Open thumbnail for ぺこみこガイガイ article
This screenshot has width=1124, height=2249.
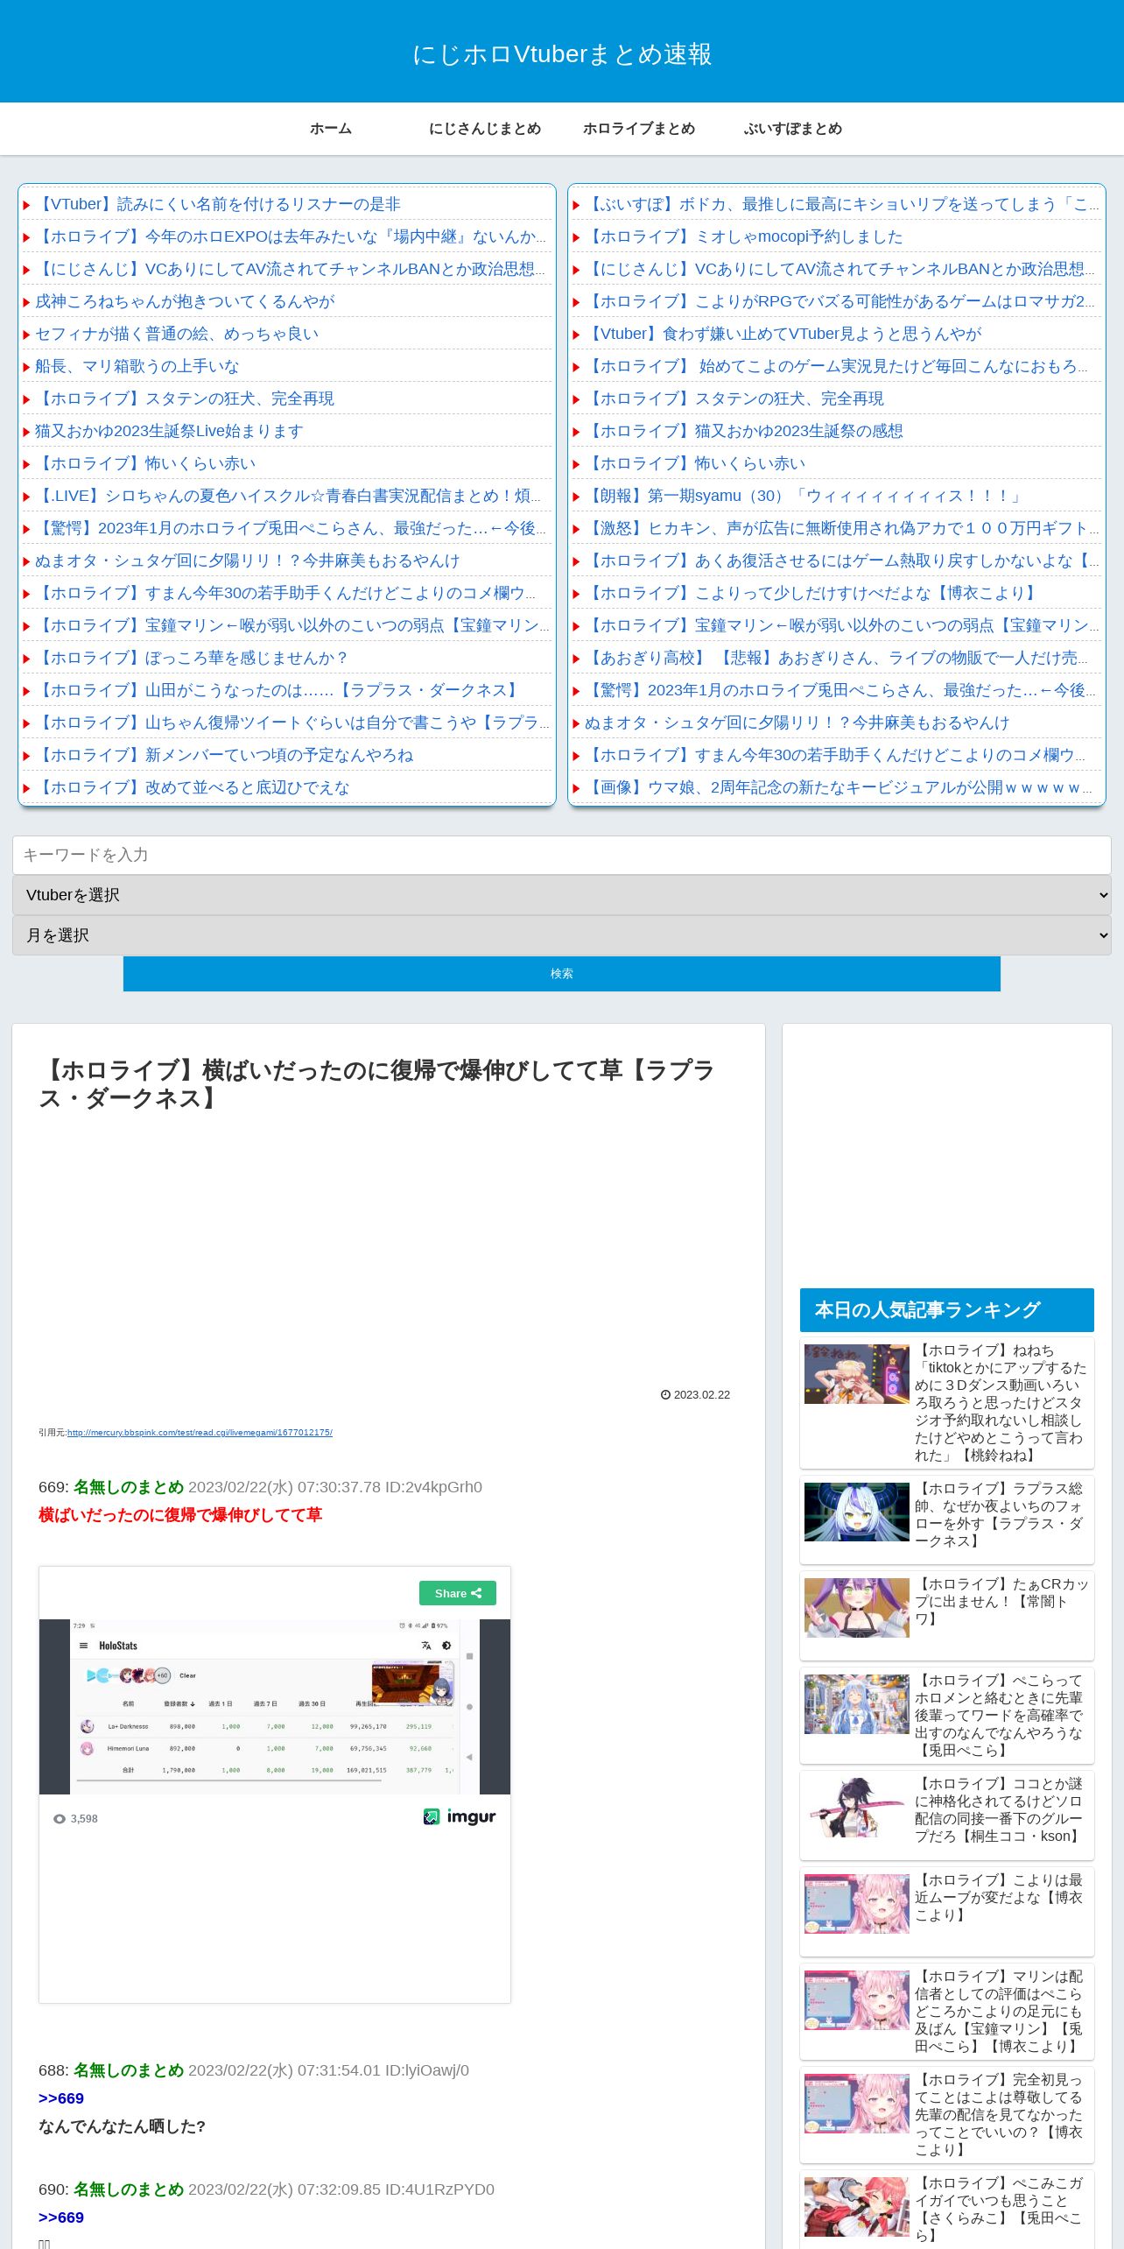coord(856,2207)
